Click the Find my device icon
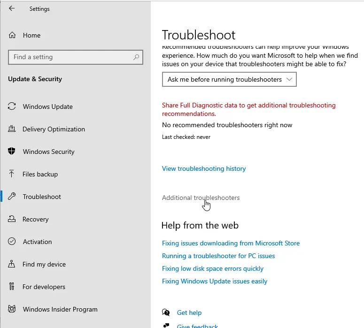Screen dimensions: 364x328 [x=11, y=264]
